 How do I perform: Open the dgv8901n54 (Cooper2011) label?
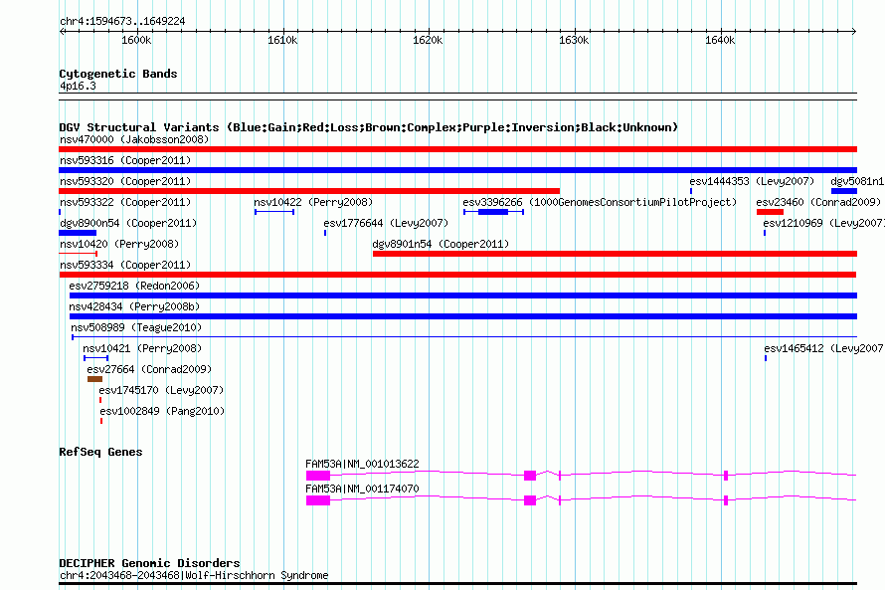(x=441, y=244)
